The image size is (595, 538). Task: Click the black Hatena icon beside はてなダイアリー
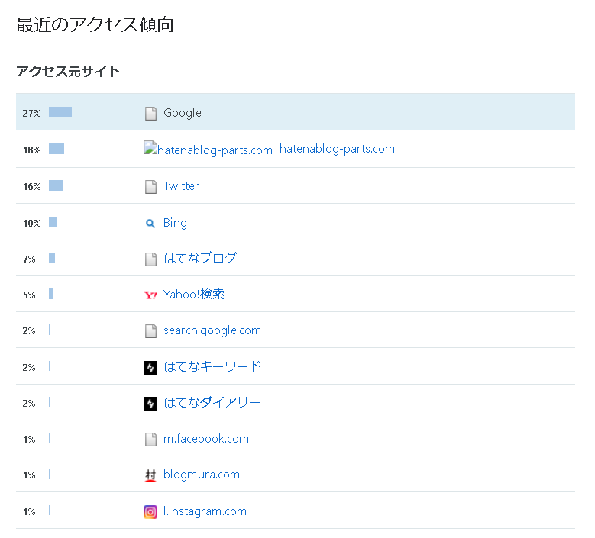150,404
